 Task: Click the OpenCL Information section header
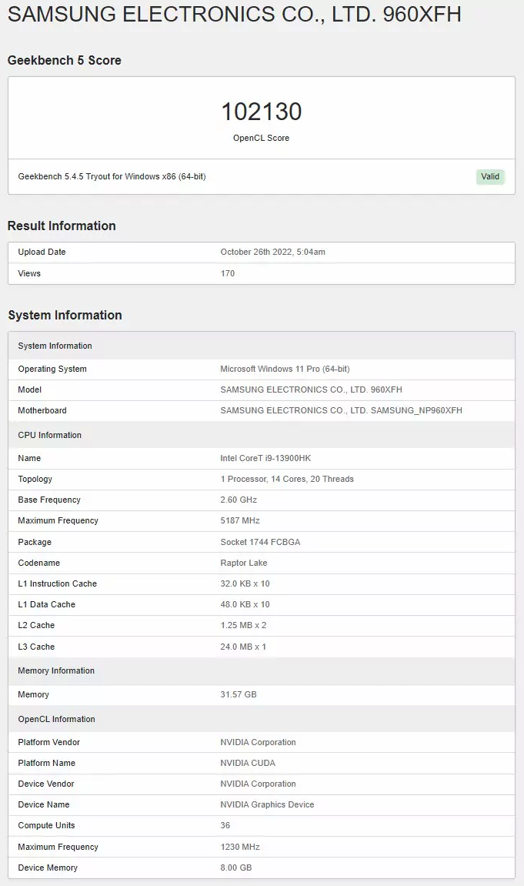[x=262, y=720]
